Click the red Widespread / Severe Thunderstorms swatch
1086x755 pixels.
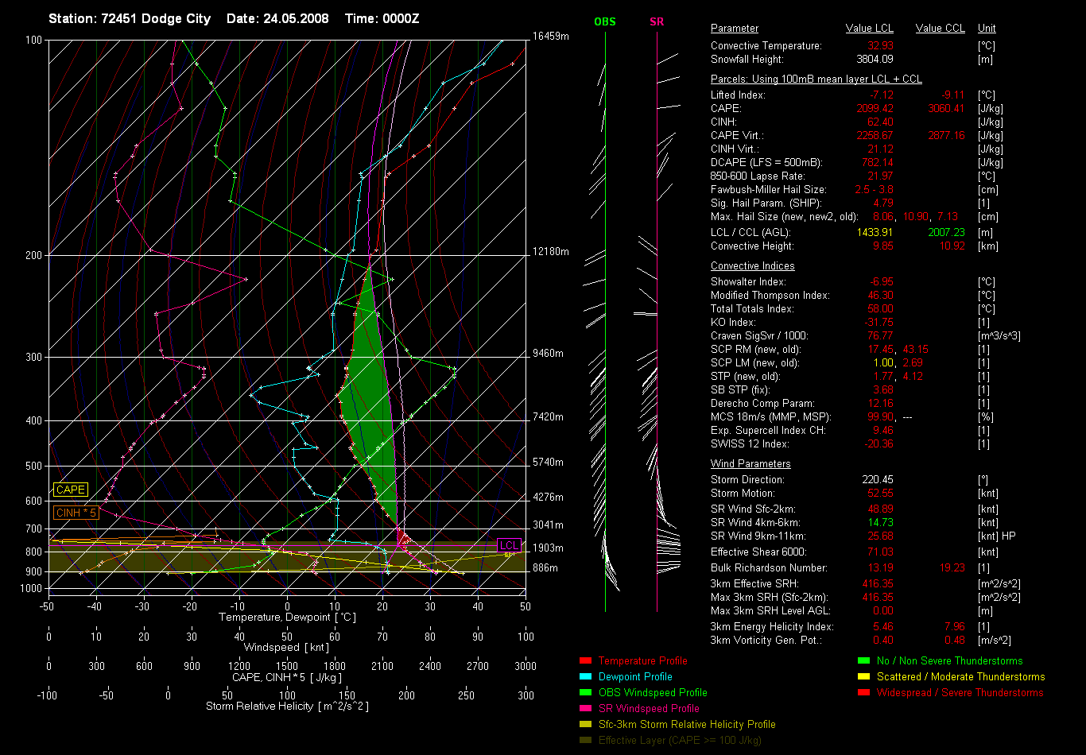[863, 693]
